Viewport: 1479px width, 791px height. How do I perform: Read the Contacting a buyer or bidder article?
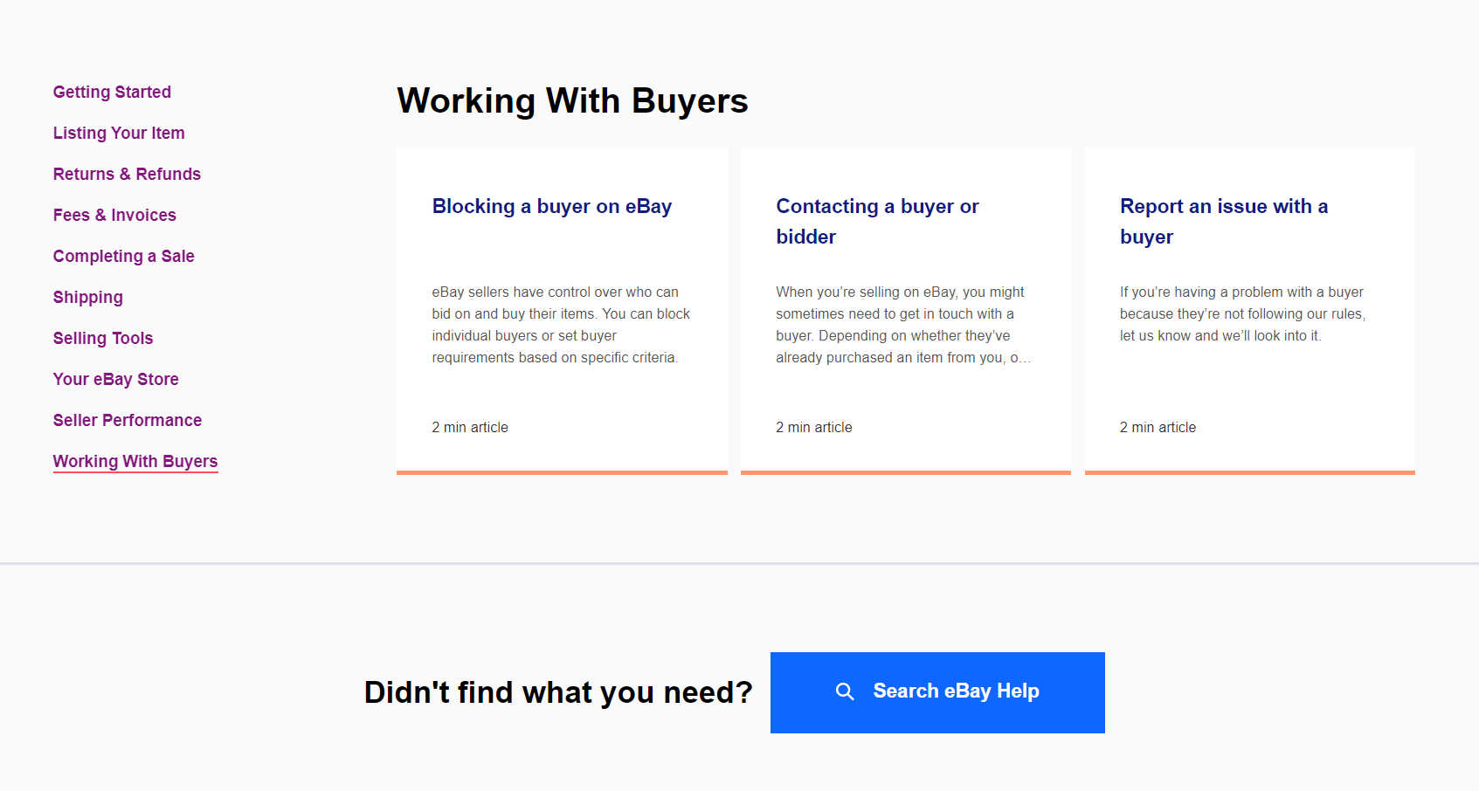click(x=877, y=221)
